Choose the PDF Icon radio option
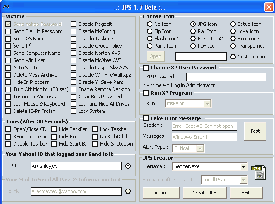275x204 pixels. click(193, 46)
